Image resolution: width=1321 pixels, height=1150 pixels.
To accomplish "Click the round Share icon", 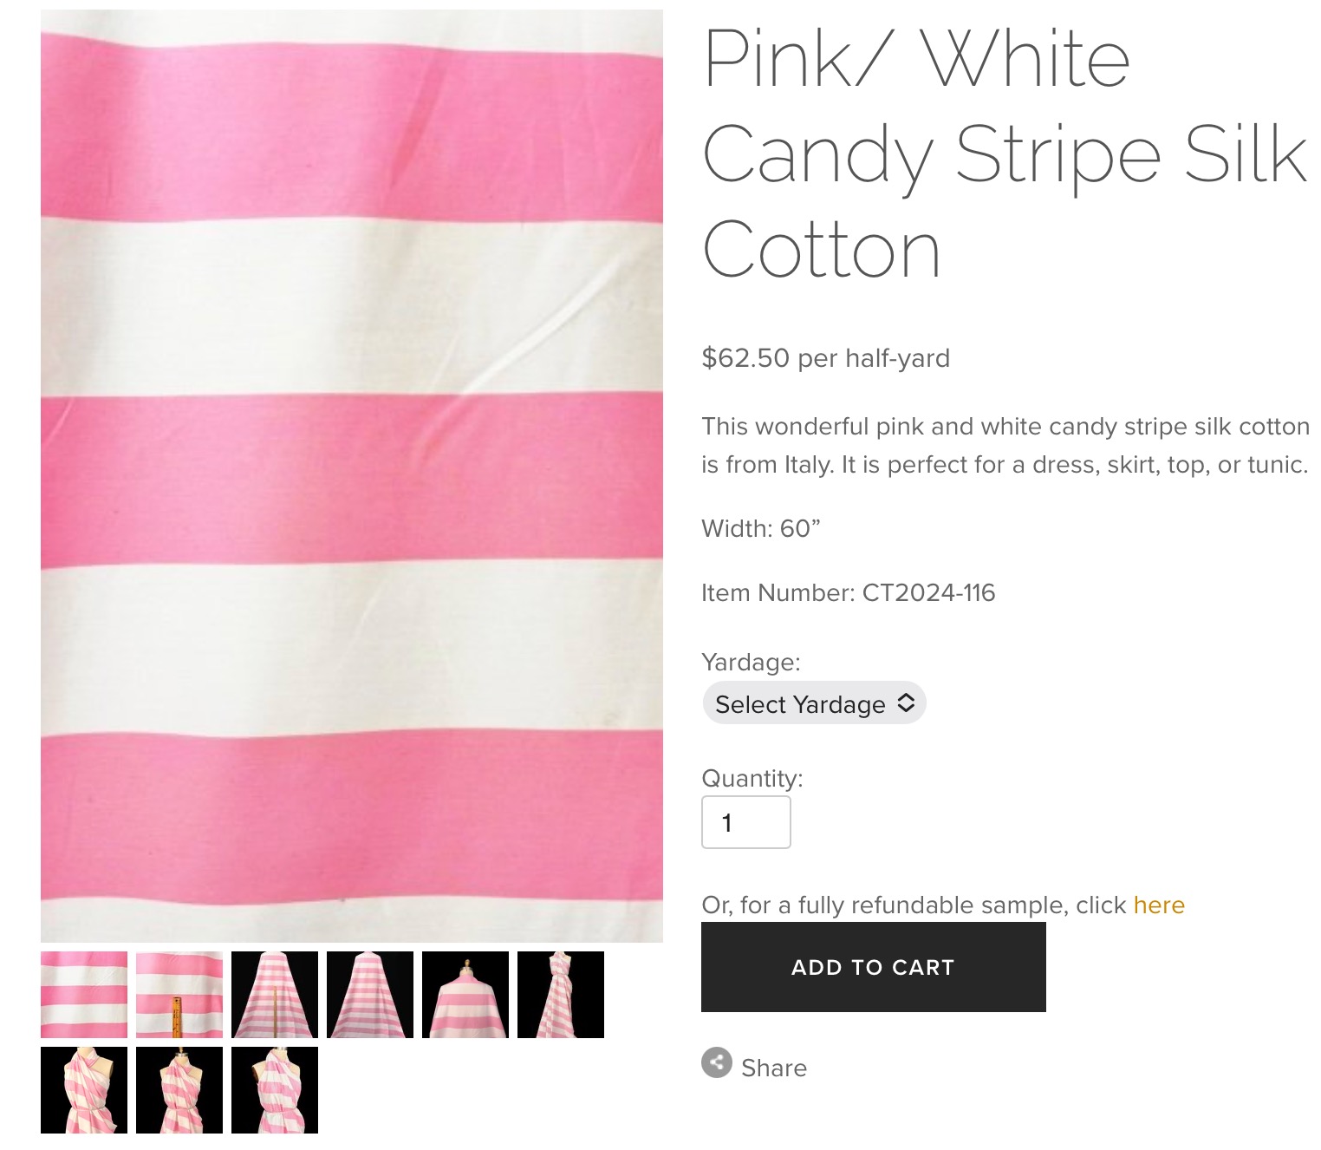I will click(717, 1062).
